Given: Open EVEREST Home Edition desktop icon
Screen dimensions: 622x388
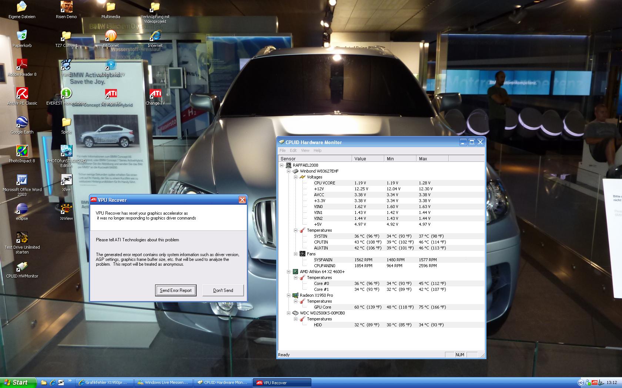Looking at the screenshot, I should [x=66, y=96].
